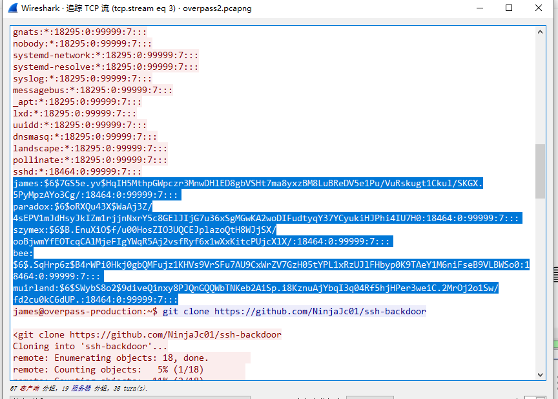Click the james@overpass-production git clone command
The image size is (558, 399).
[219, 312]
